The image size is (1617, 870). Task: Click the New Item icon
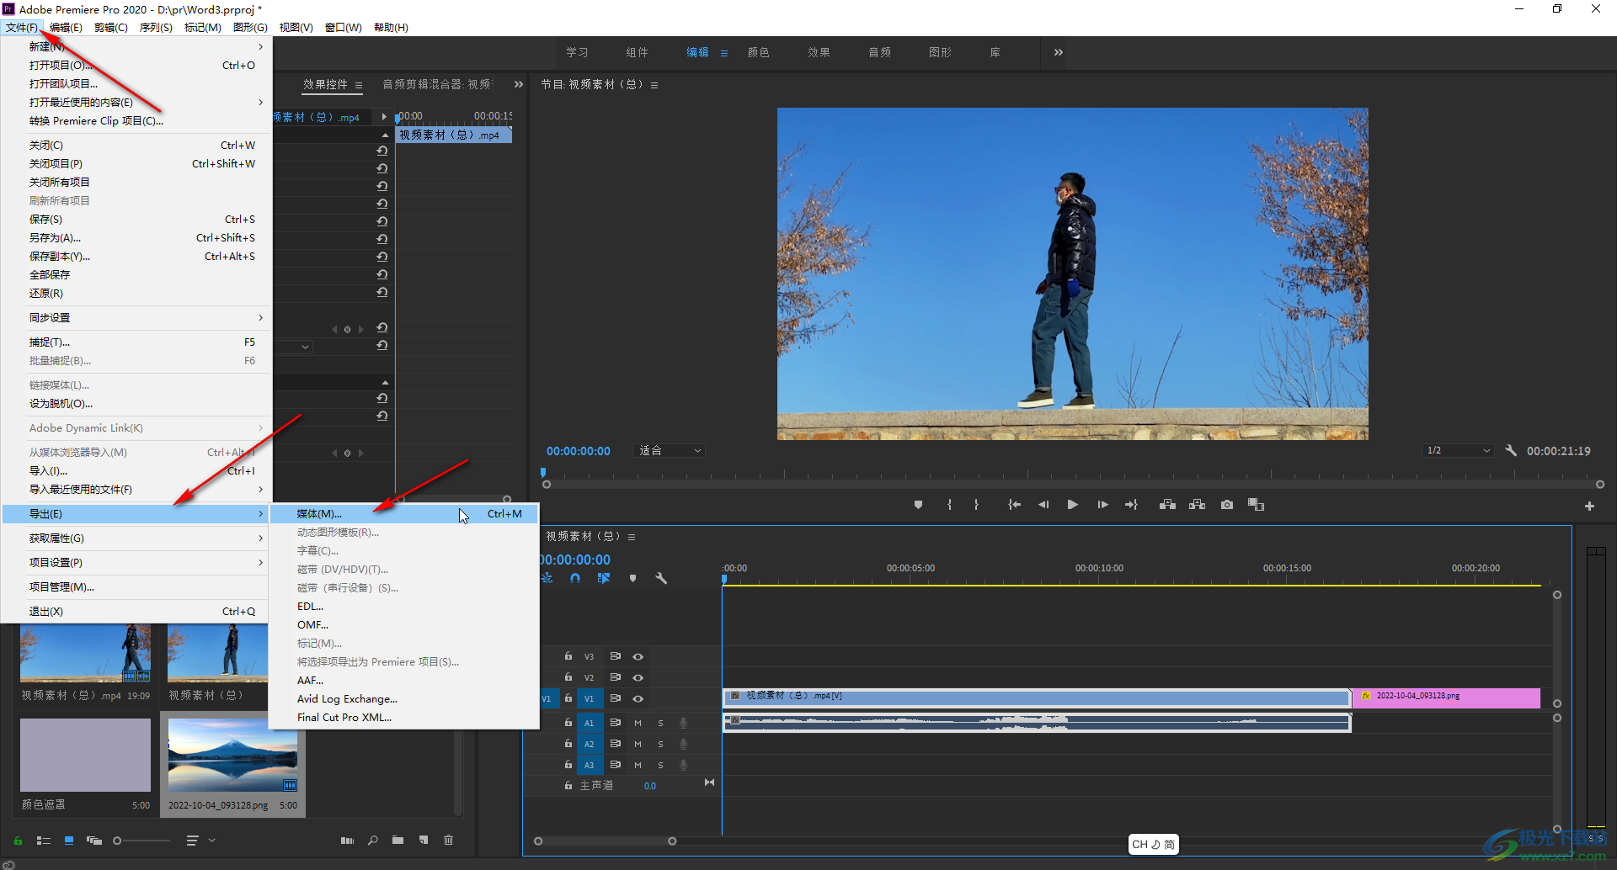click(424, 841)
